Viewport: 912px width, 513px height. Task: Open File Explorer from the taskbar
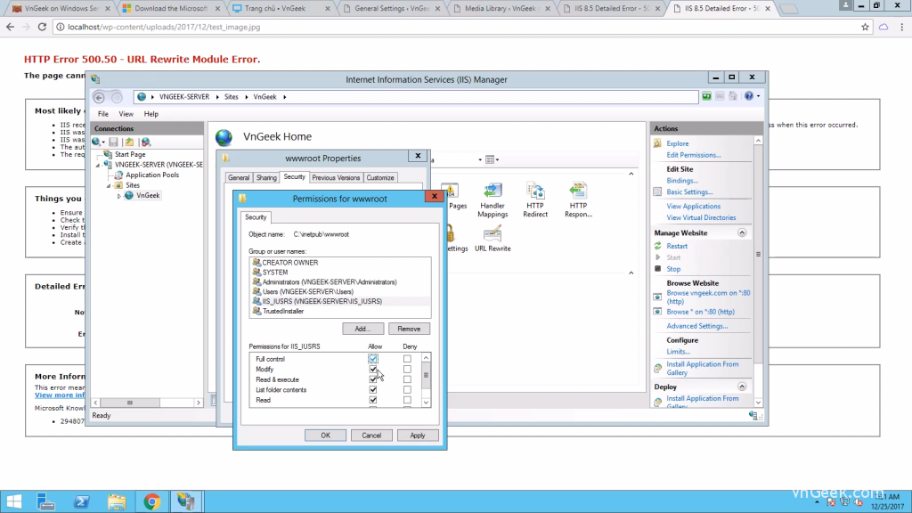click(117, 501)
